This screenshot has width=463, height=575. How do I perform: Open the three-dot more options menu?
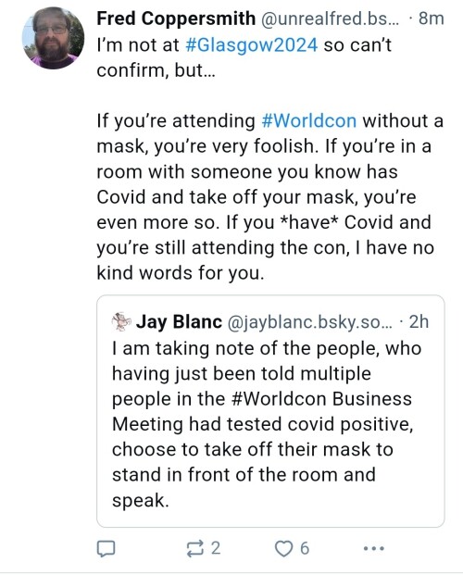tap(373, 548)
